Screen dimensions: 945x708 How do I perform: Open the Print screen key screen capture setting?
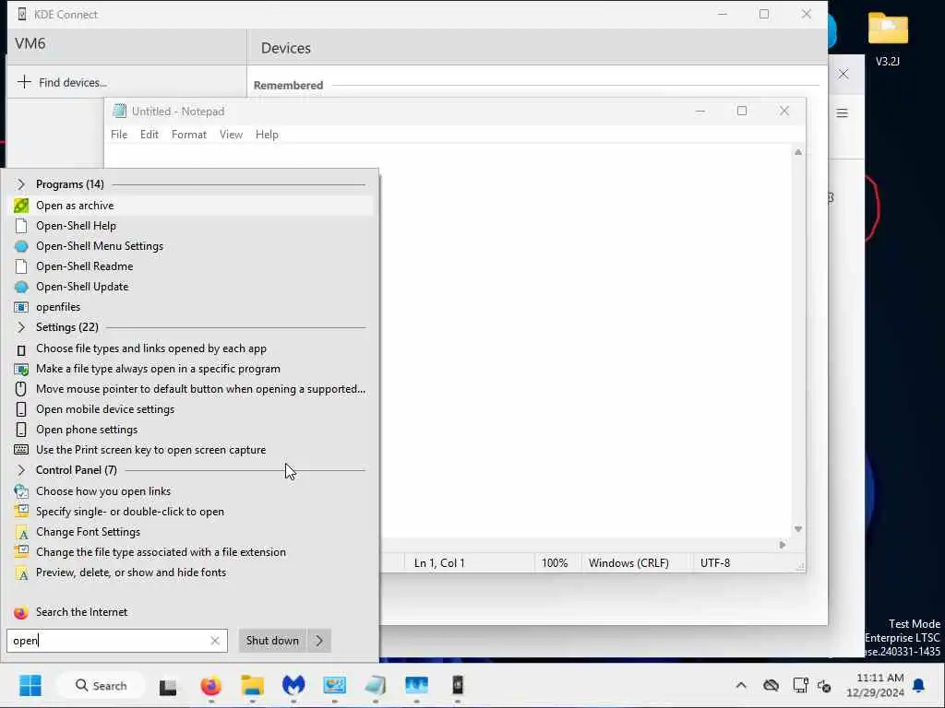[x=192, y=450]
